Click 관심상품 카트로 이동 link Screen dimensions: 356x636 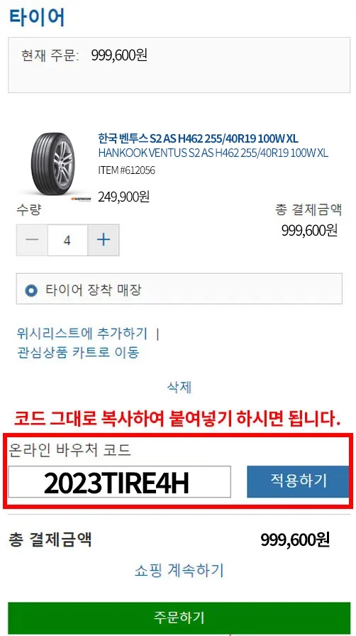click(x=78, y=352)
